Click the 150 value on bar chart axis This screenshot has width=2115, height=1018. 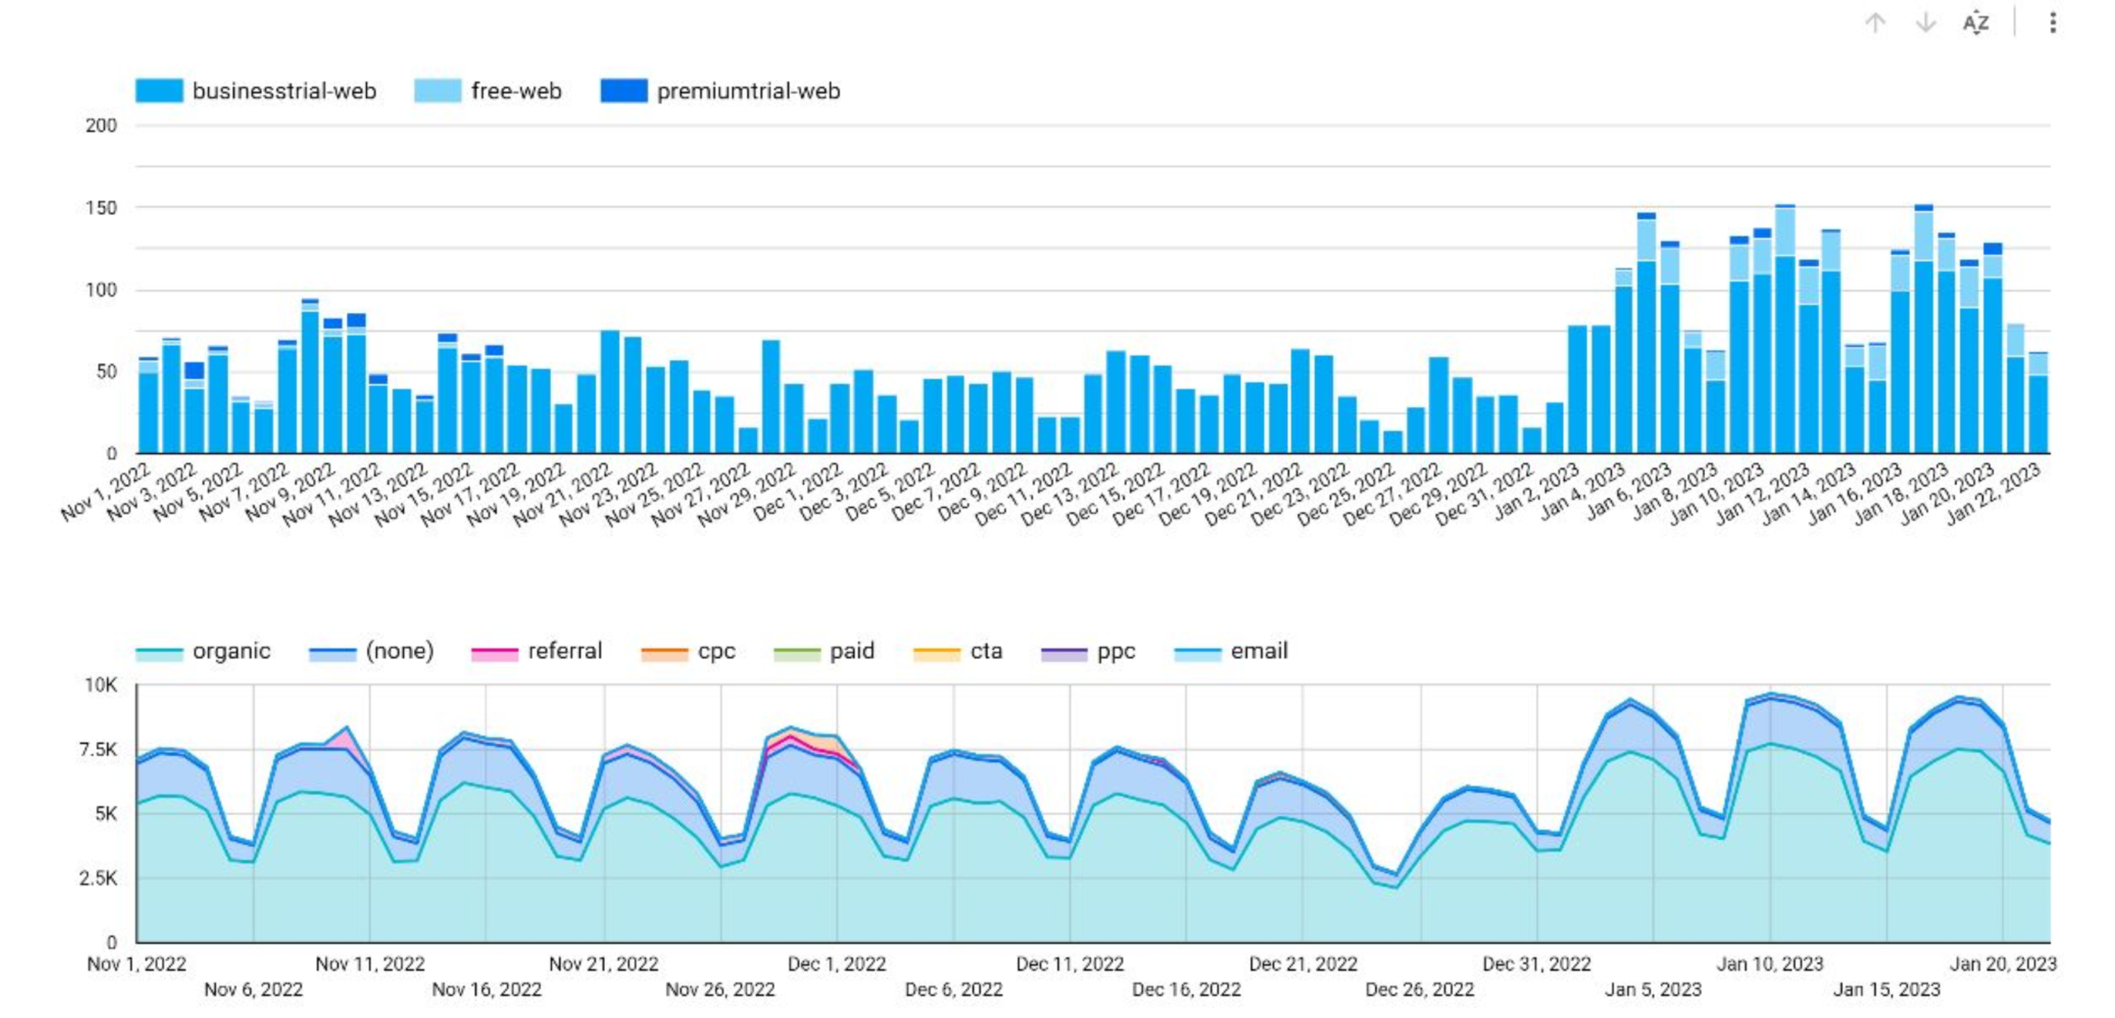[x=101, y=207]
